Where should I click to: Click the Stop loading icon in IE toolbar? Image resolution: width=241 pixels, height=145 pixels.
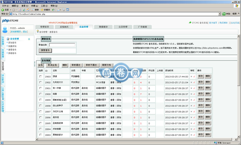pos(20,10)
